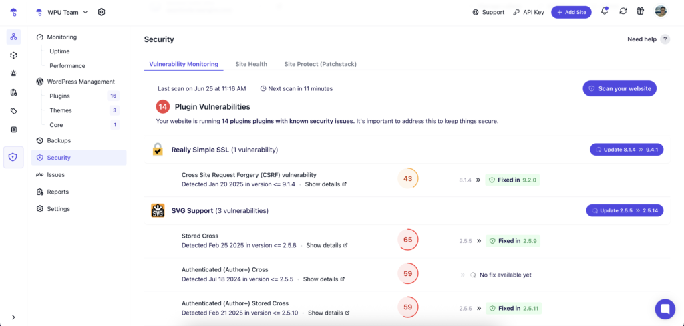Click the severity score 65 gauge
The width and height of the screenshot is (684, 326).
coord(408,240)
